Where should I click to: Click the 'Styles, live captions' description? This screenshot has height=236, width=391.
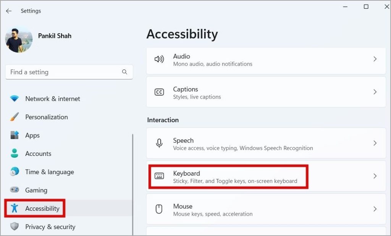pos(197,97)
